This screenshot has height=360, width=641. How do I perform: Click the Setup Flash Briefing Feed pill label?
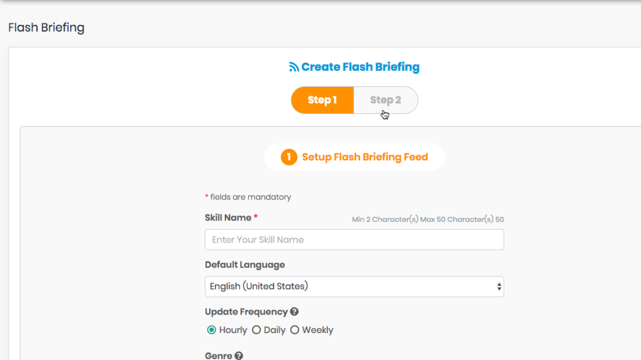(365, 157)
